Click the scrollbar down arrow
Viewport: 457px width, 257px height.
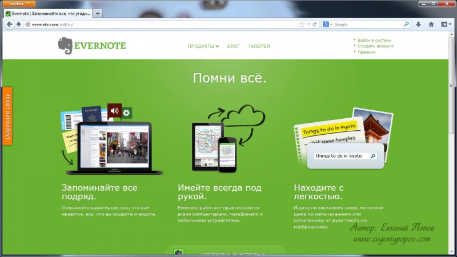tap(451, 251)
